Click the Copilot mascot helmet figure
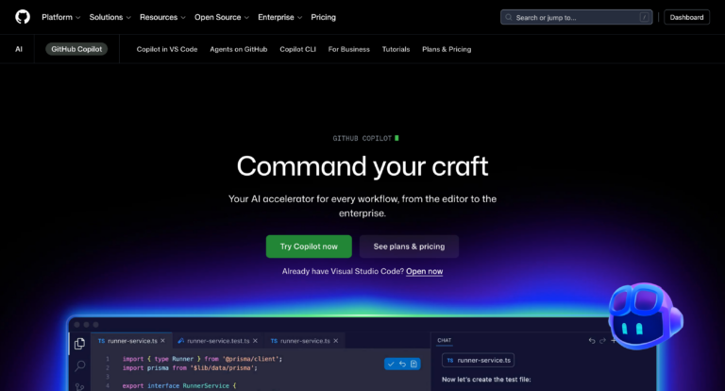The width and height of the screenshot is (725, 391). [x=646, y=316]
